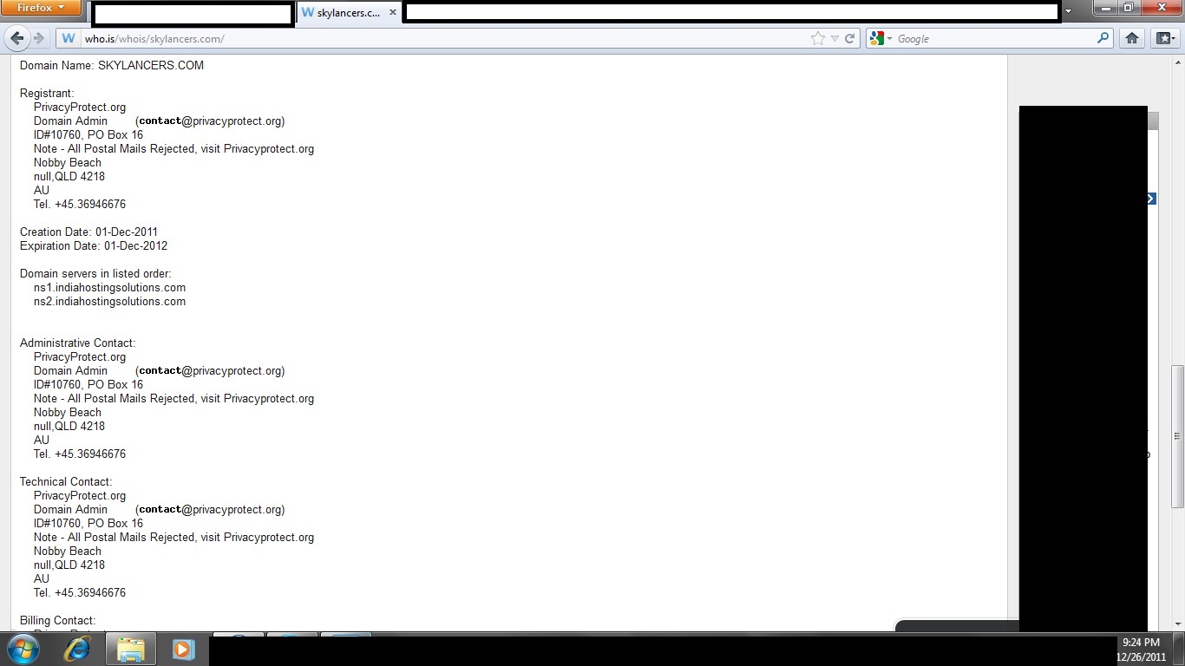Image resolution: width=1185 pixels, height=666 pixels.
Task: Click the postal mails note under Registrant
Action: point(173,148)
